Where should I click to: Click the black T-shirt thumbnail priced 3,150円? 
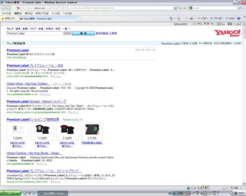(42, 129)
